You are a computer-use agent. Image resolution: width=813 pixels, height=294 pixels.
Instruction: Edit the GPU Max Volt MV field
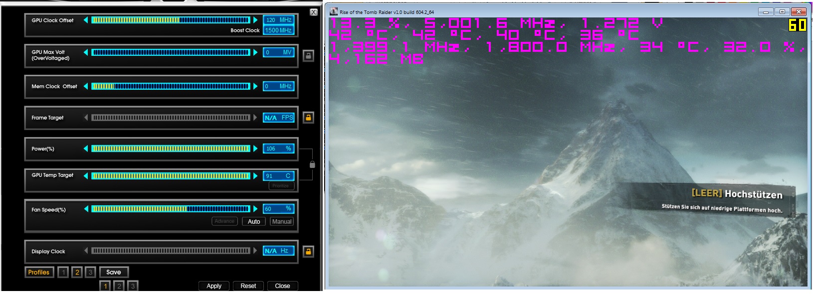pos(278,52)
